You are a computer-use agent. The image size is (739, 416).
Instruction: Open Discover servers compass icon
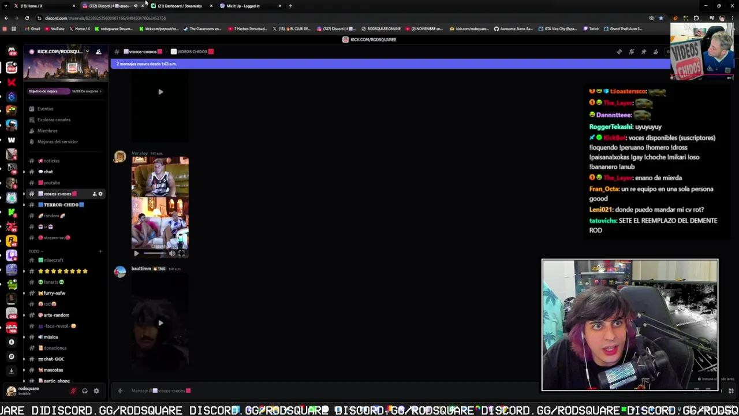coord(12,356)
